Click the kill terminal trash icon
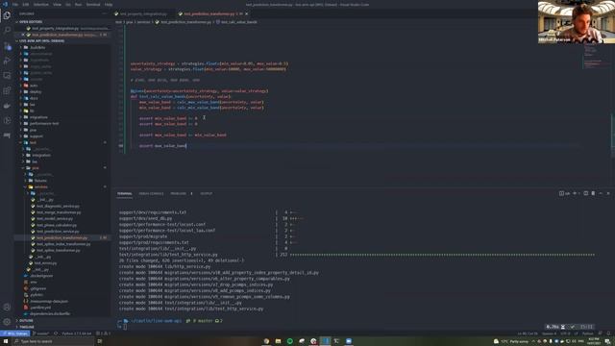Image resolution: width=615 pixels, height=346 pixels. pyautogui.click(x=593, y=193)
